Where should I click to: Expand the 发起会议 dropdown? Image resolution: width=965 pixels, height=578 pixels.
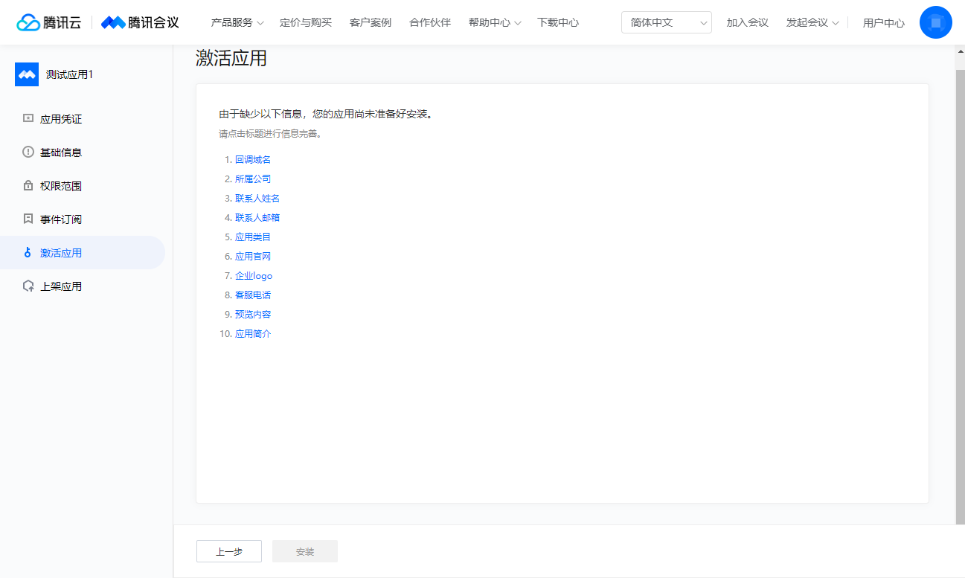[x=812, y=22]
